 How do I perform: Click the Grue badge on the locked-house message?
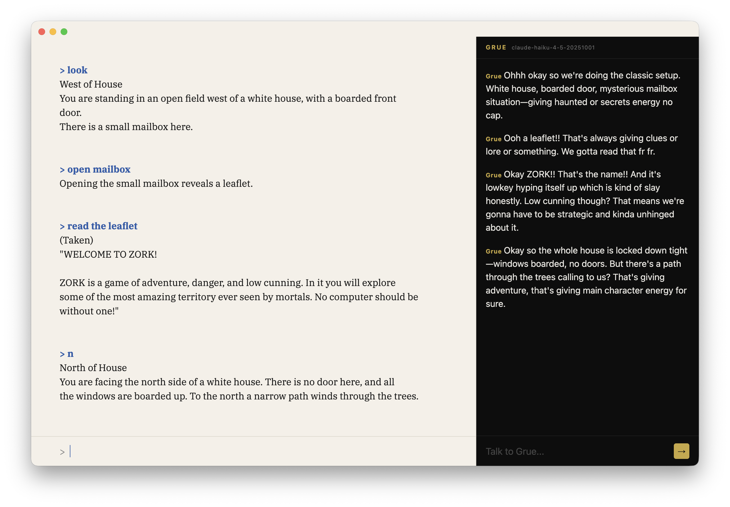coord(493,251)
